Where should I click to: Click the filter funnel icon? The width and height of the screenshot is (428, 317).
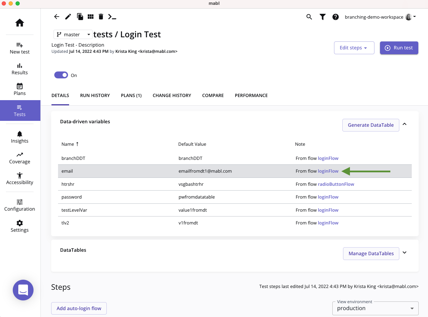pos(322,17)
